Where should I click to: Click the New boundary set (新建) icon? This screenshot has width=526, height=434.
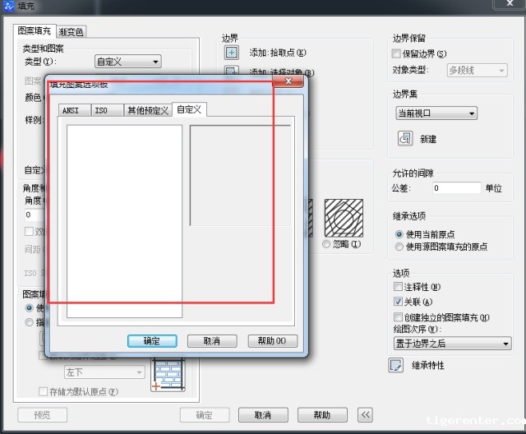pos(404,139)
